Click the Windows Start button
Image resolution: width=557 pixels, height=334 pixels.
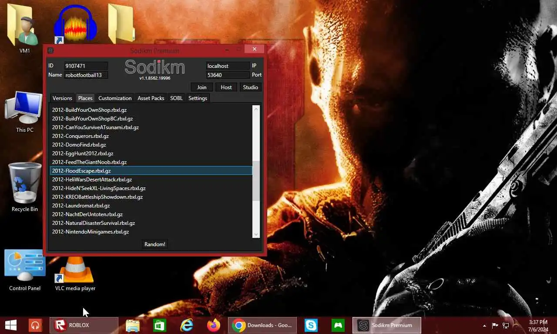(x=11, y=325)
